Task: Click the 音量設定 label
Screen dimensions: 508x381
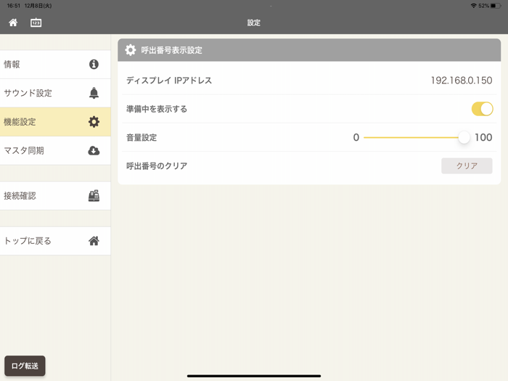Action: click(x=142, y=137)
